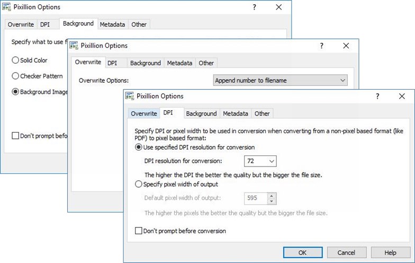Tick Don't prompt checkbox in back window
Viewport: 415px width, 263px height.
(x=15, y=136)
